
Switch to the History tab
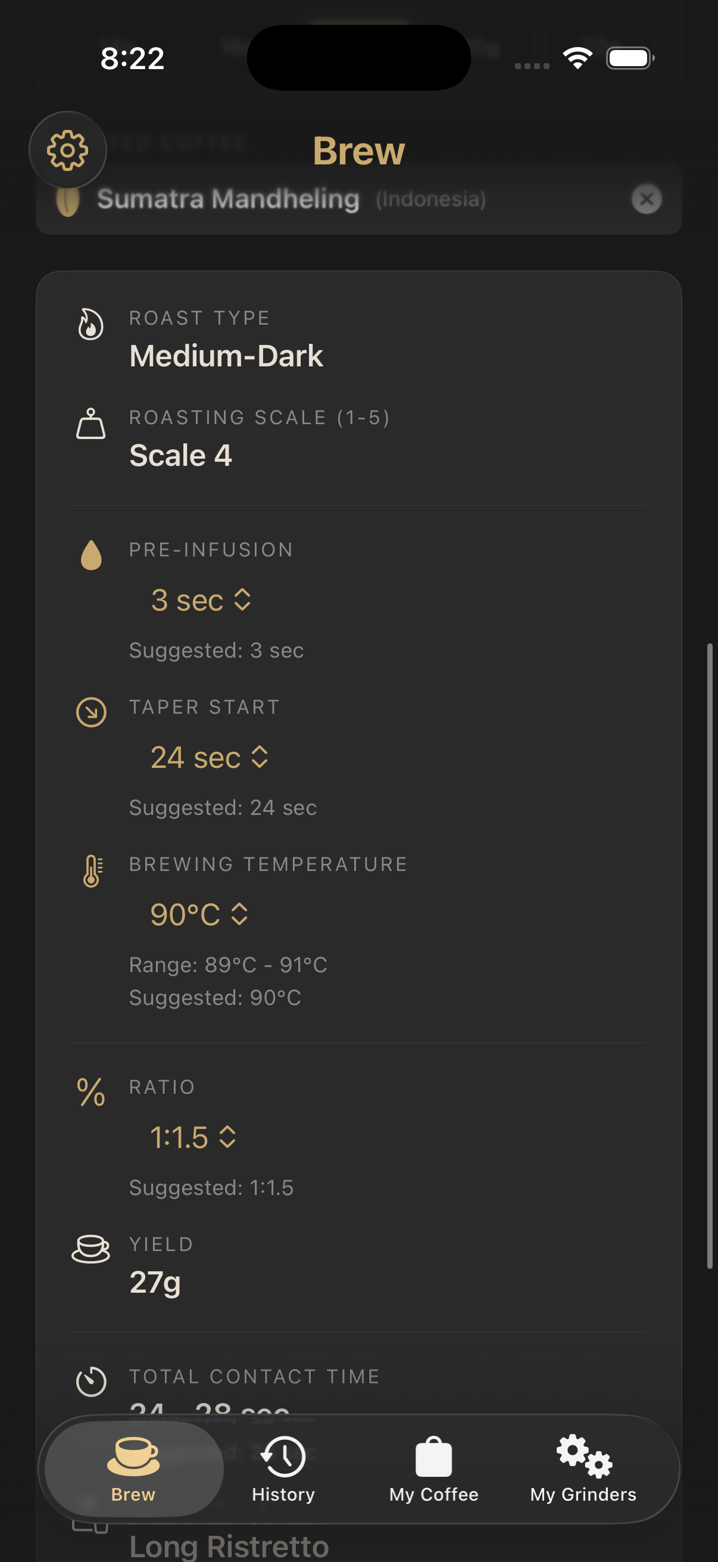coord(283,1470)
